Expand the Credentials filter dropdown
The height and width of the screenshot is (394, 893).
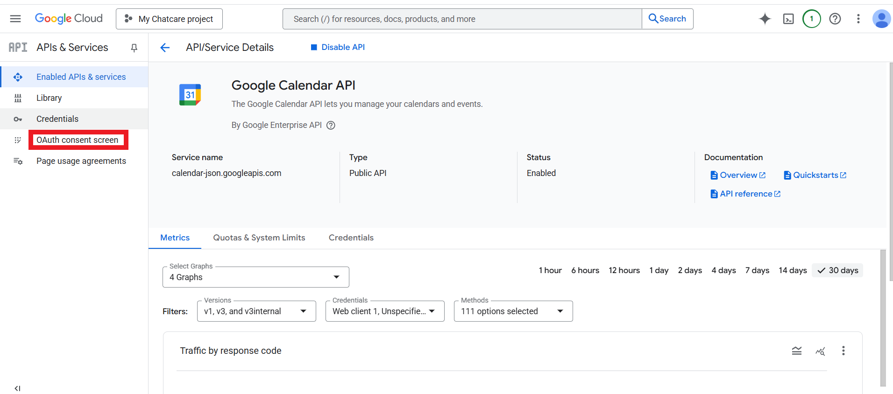[x=385, y=311]
